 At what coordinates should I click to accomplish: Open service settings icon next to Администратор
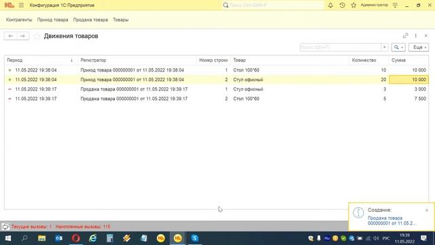coord(395,5)
